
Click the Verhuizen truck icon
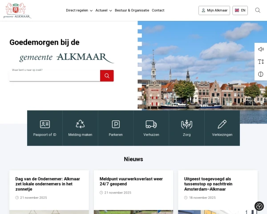click(151, 124)
